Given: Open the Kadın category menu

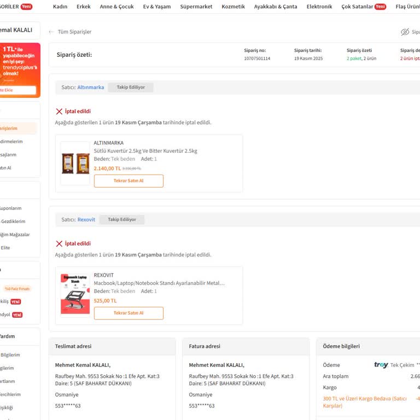Looking at the screenshot, I should click(x=60, y=7).
